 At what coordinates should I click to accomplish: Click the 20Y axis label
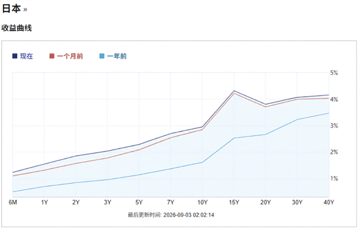point(266,202)
